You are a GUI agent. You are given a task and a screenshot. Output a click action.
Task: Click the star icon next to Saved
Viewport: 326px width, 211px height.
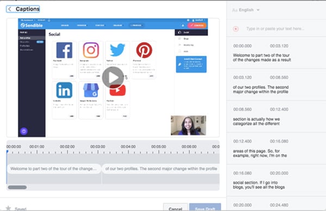(8, 208)
